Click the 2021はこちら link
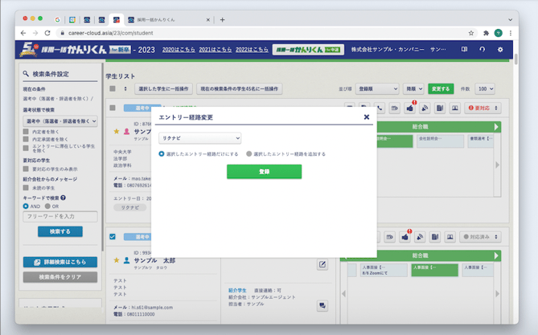 216,49
